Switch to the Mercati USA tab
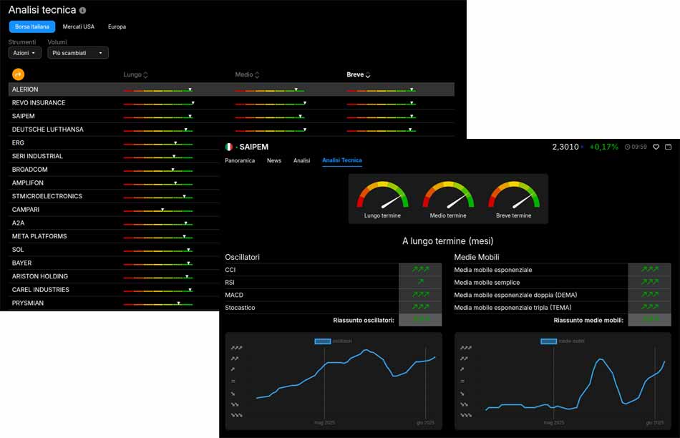The width and height of the screenshot is (680, 438). [x=79, y=26]
